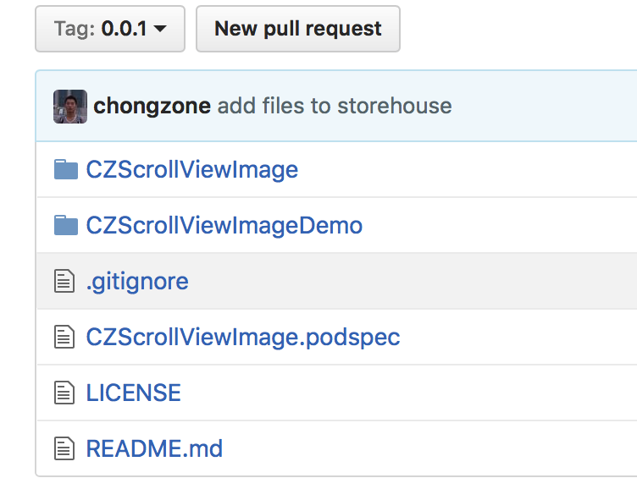
Task: Open the CZScrollViewImage.podspec file
Action: pyautogui.click(x=243, y=338)
